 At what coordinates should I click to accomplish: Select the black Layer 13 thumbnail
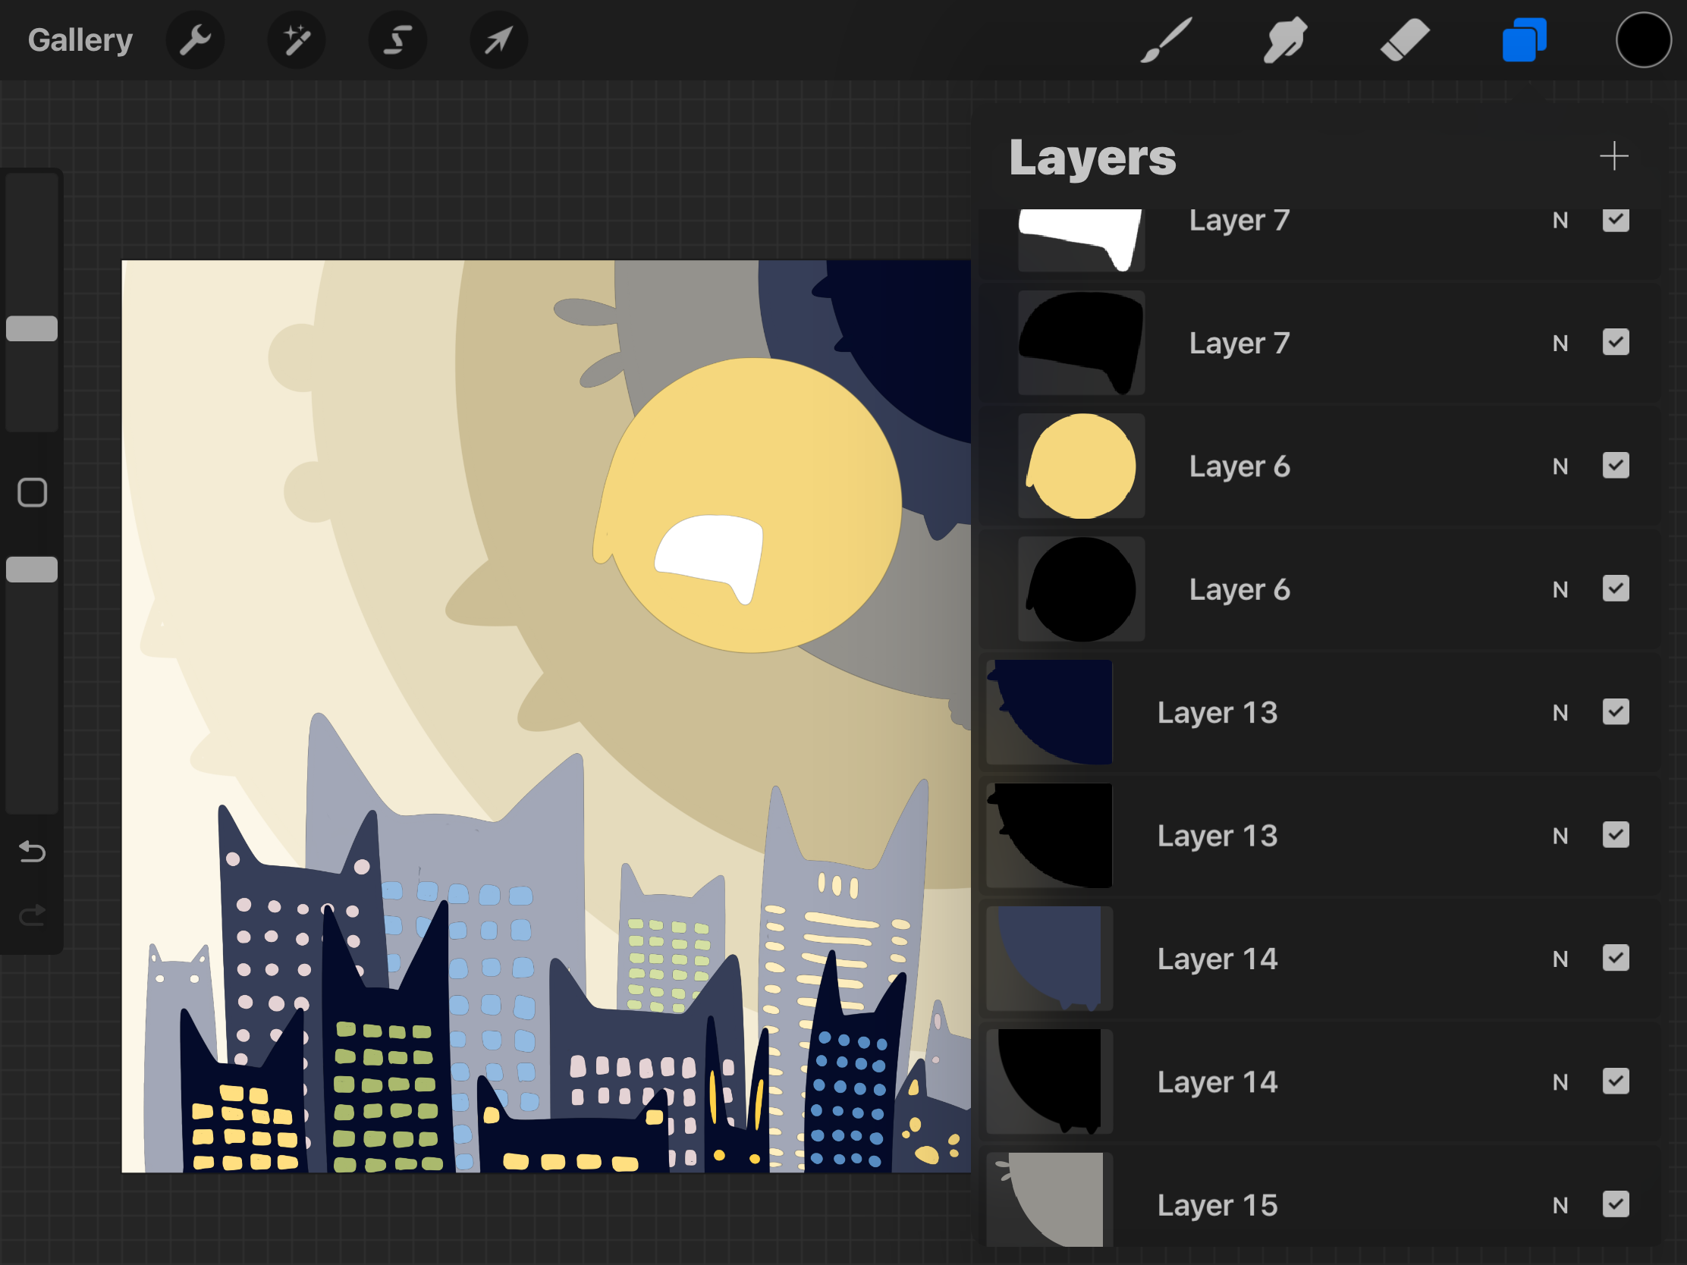1049,835
